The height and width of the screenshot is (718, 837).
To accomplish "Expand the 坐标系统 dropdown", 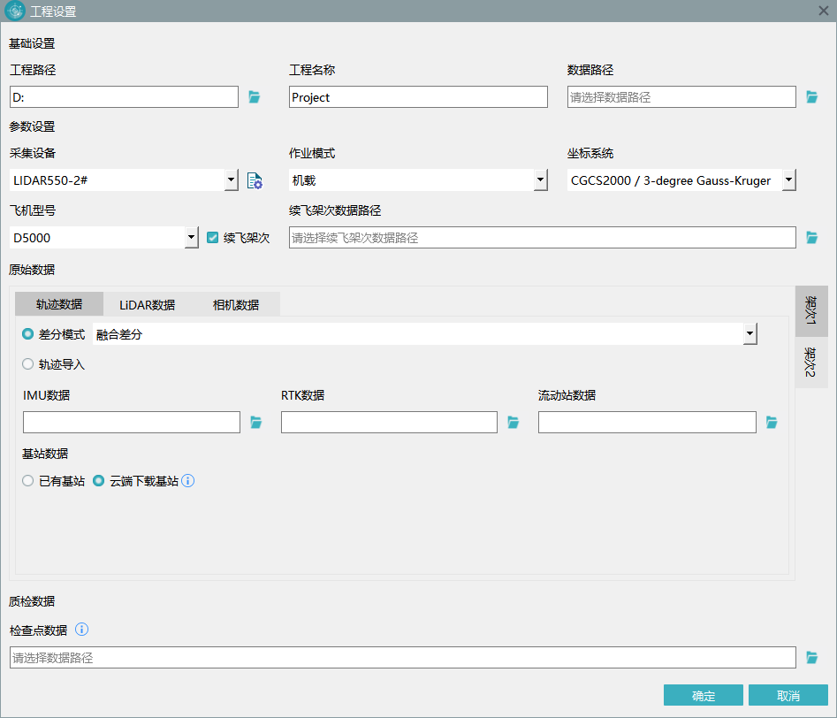I will [x=789, y=180].
